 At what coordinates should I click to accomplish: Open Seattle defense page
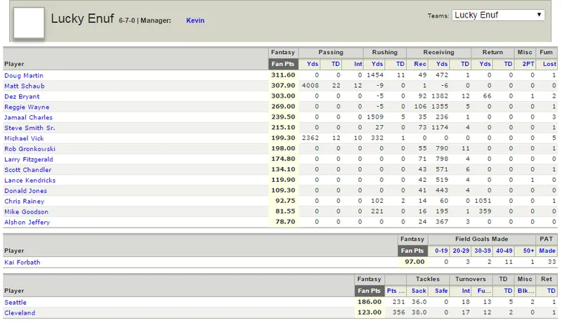(x=15, y=302)
